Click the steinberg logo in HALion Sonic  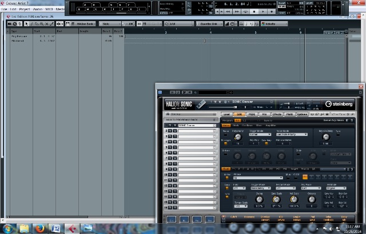[x=339, y=104]
